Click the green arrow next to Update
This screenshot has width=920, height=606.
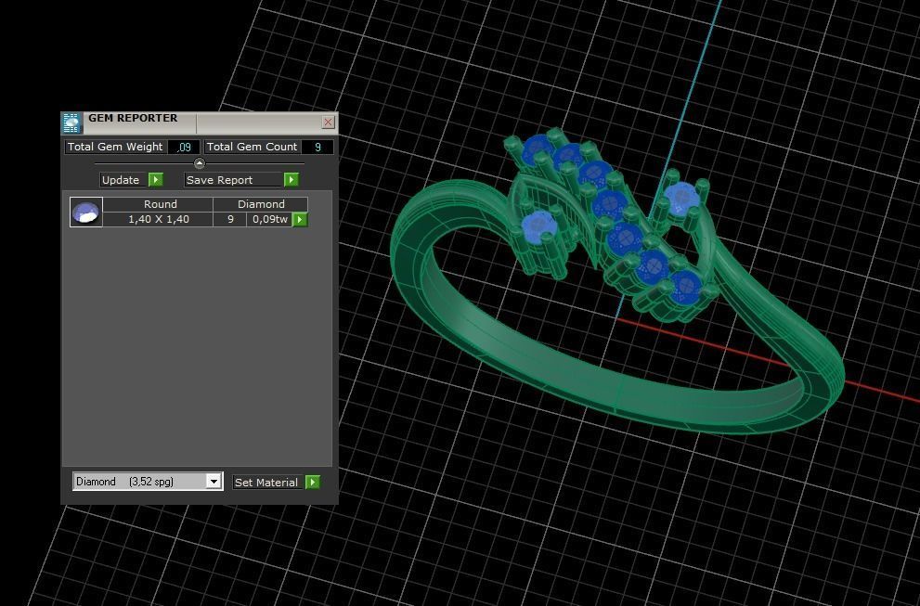pos(155,179)
